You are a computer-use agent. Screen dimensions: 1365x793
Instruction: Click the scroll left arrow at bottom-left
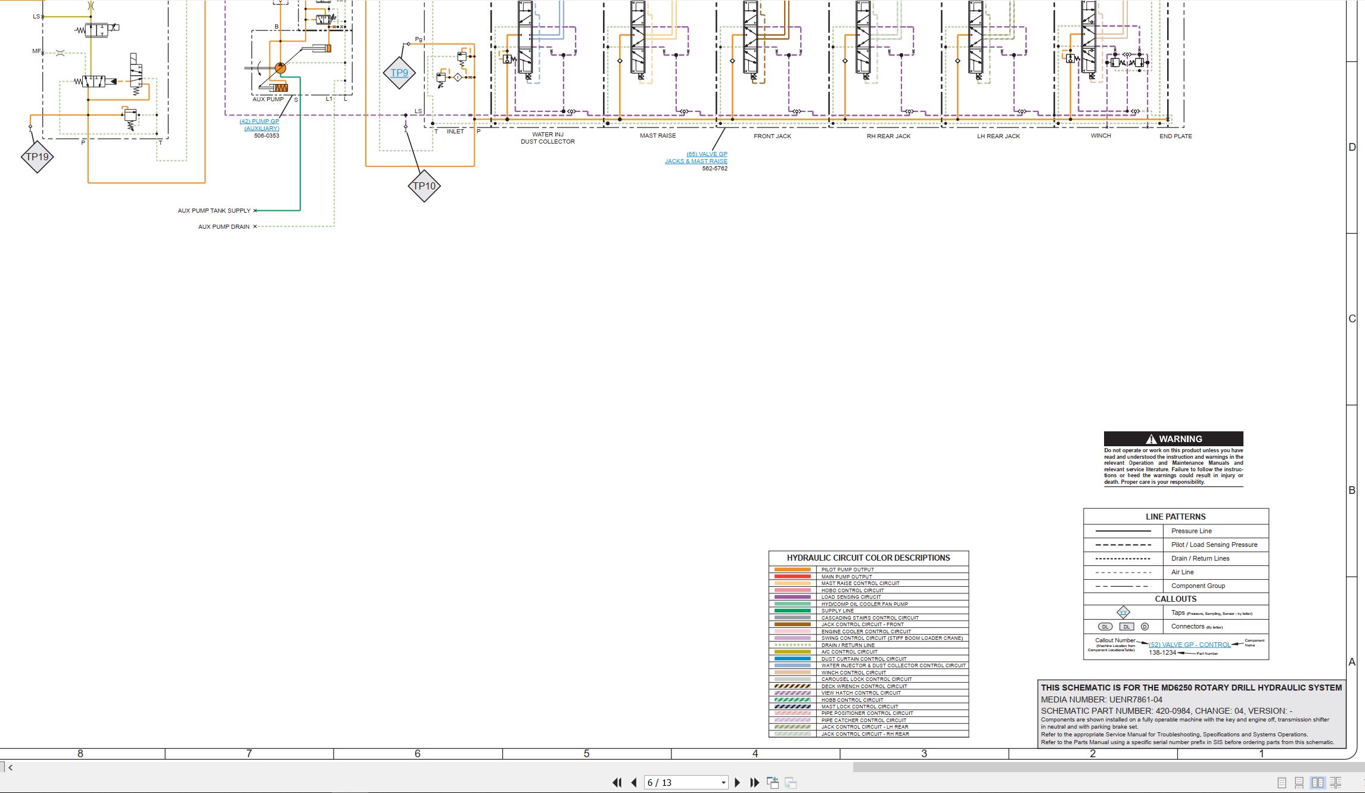(x=10, y=767)
